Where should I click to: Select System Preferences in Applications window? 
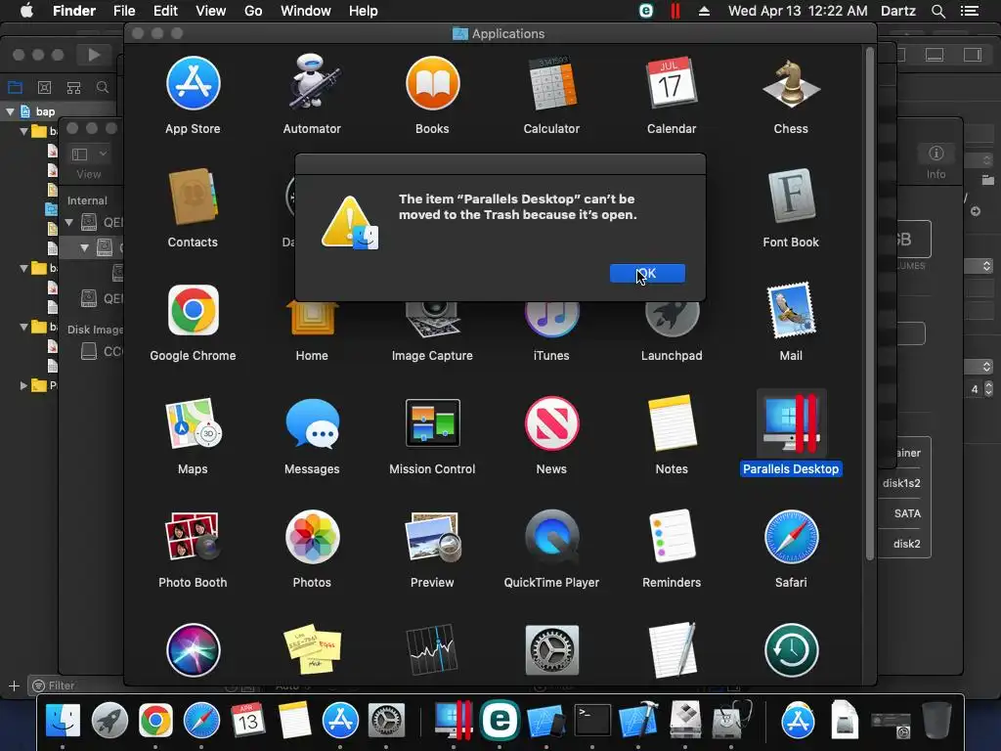tap(551, 650)
